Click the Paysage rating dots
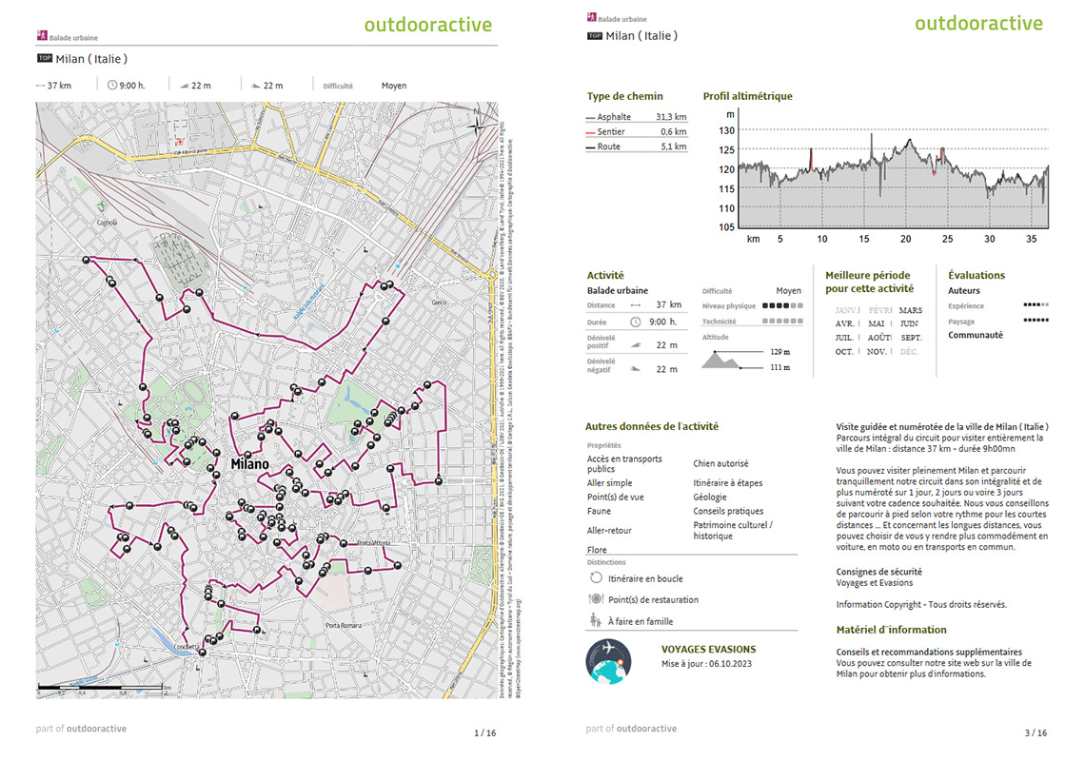Image resolution: width=1085 pixels, height=761 pixels. (x=1036, y=320)
